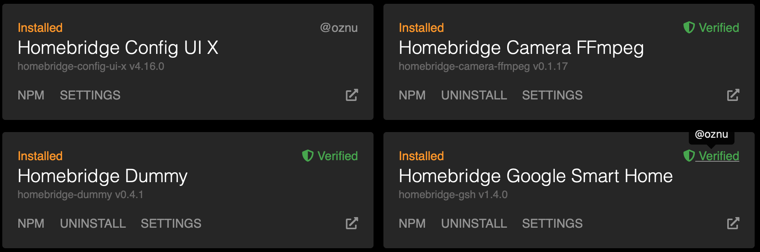
Task: Open the Verified link on Google Smart Home
Action: [717, 156]
